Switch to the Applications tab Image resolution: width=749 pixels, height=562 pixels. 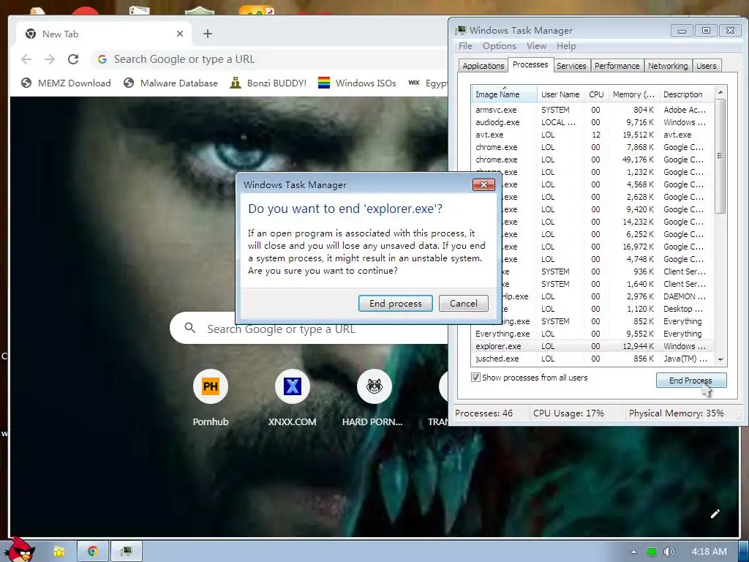[x=483, y=66]
